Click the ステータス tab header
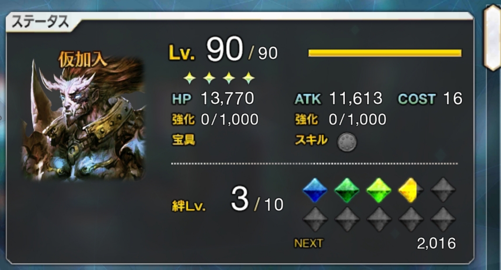The height and width of the screenshot is (270, 501). pos(41,22)
